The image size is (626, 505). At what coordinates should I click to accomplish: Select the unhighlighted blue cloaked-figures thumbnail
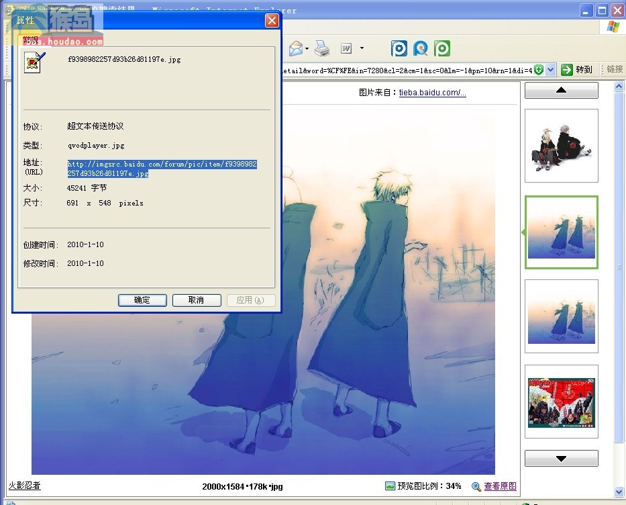tap(561, 316)
